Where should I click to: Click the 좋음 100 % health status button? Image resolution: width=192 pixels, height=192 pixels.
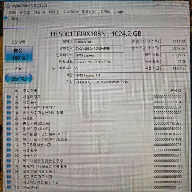[x=19, y=54]
